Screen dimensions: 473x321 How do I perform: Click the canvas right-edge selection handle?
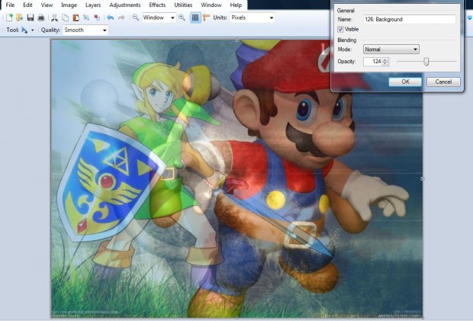pos(423,178)
